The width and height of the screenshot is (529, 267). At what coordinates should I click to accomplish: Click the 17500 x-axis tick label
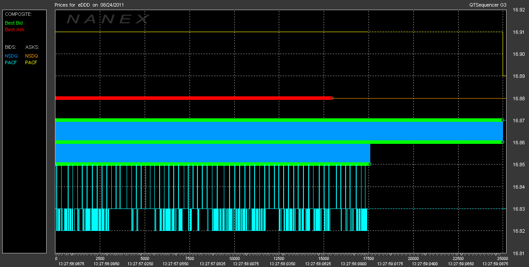pyautogui.click(x=368, y=259)
